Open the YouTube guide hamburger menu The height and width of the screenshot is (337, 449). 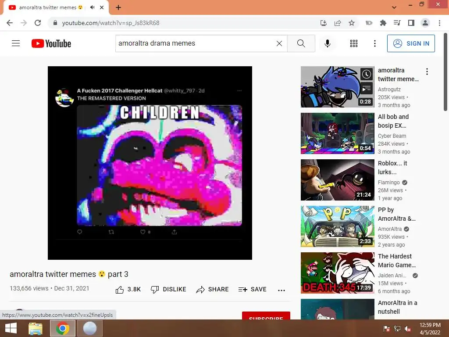pyautogui.click(x=16, y=43)
